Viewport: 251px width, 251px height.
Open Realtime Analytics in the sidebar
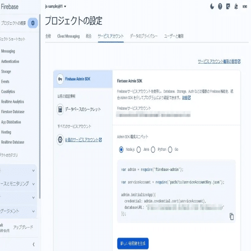(x=12, y=102)
